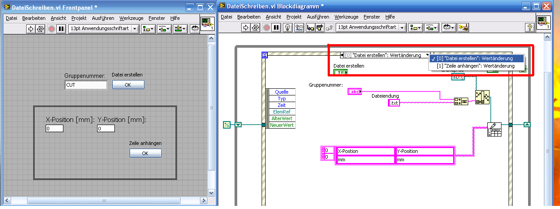
Task: Toggle retain wire values button
Action: [299, 27]
